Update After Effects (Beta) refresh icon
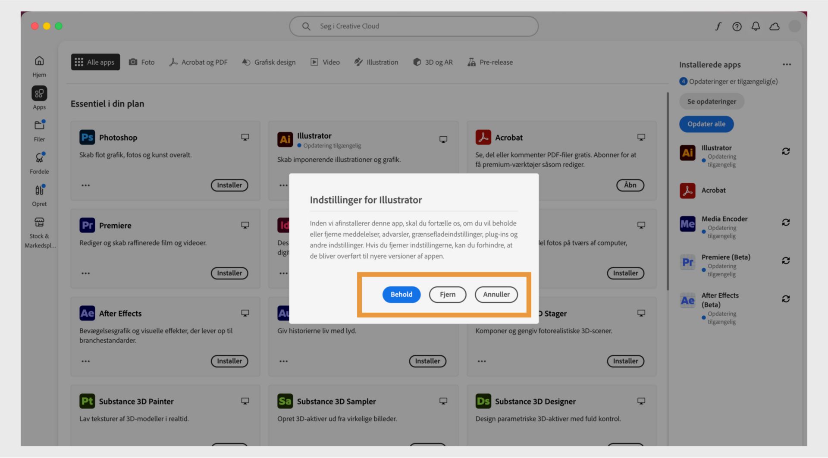The width and height of the screenshot is (828, 458). coord(786,299)
